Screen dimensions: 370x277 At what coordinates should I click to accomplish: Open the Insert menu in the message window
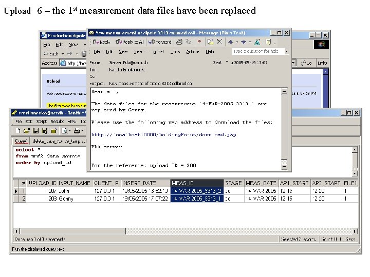tap(139, 51)
